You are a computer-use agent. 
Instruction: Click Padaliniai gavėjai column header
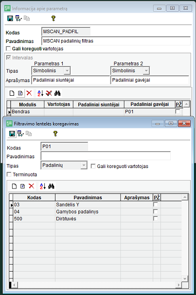click(149, 105)
